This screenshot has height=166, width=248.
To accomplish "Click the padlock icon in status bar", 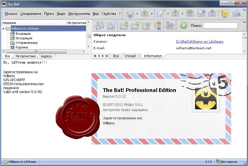I will point(218,161).
